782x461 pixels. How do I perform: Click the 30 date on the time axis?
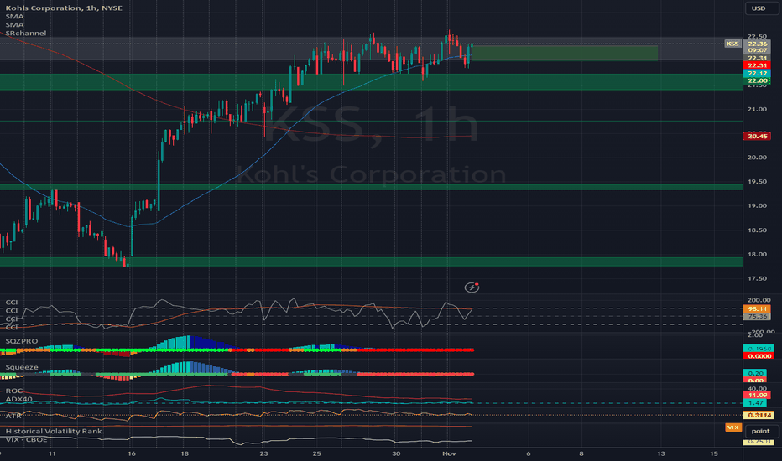(x=396, y=453)
